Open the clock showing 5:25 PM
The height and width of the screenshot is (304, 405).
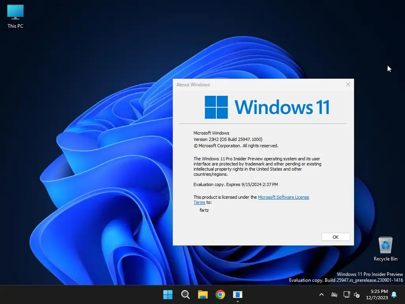coord(379,291)
